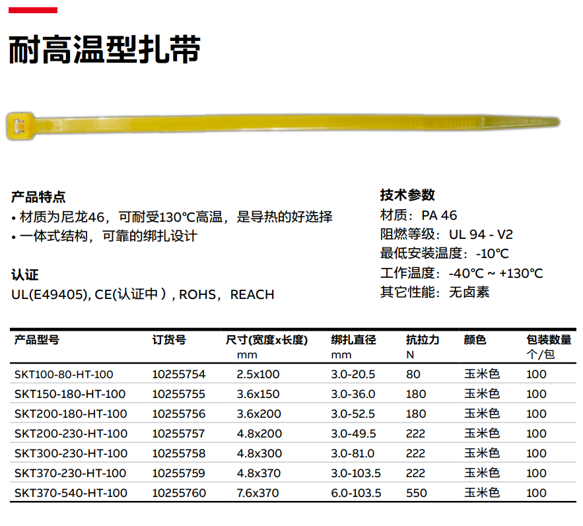Click the 绑扎直径 column header

(353, 340)
